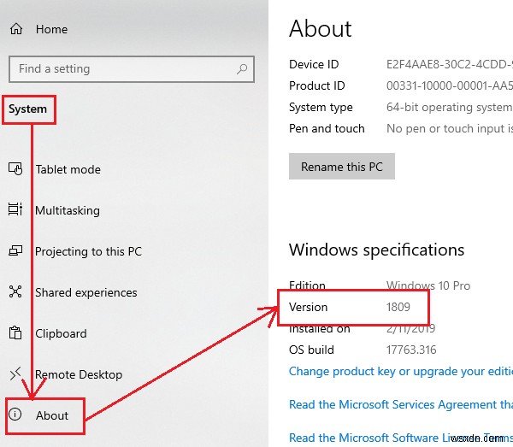This screenshot has width=513, height=447.
Task: Click the About info icon
Action: 15,415
